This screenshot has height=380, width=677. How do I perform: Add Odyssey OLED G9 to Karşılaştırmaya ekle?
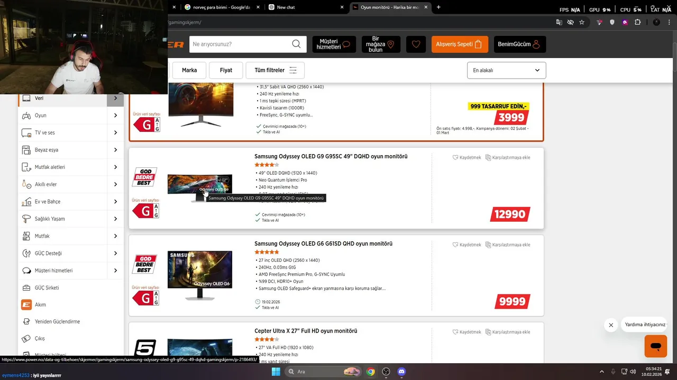pyautogui.click(x=508, y=157)
